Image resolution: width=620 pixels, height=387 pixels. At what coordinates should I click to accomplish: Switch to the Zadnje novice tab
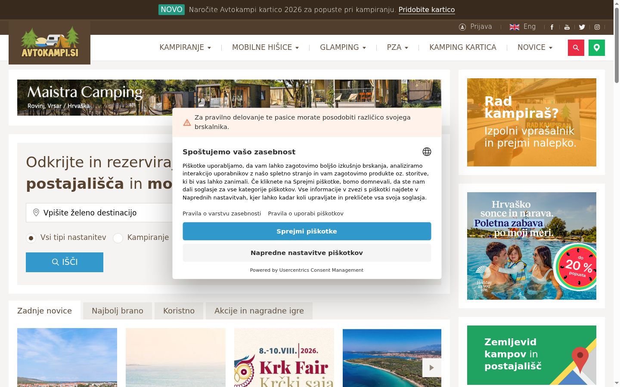pos(44,310)
